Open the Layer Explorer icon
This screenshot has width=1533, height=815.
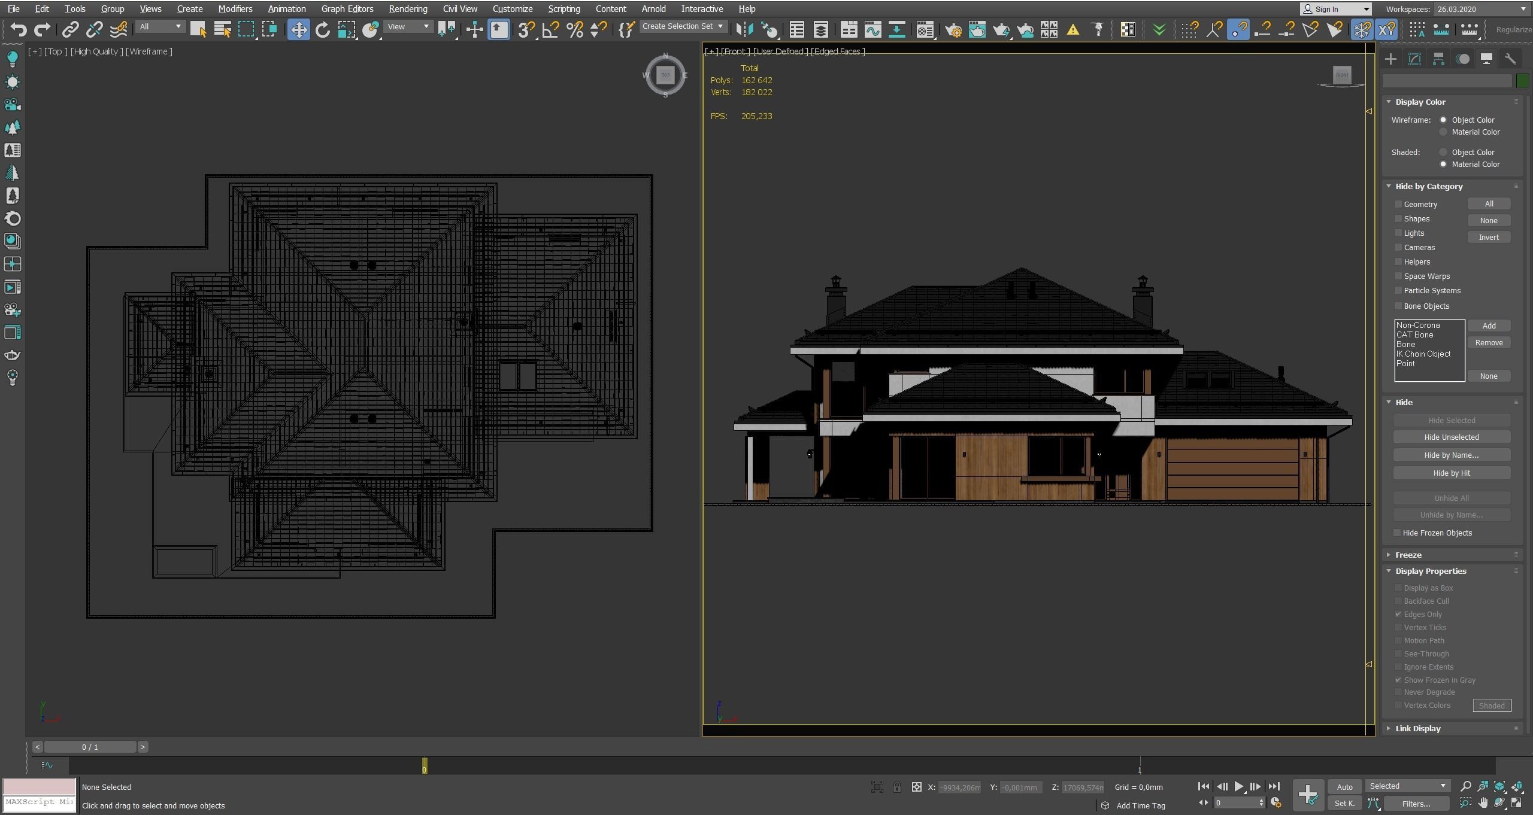click(820, 29)
